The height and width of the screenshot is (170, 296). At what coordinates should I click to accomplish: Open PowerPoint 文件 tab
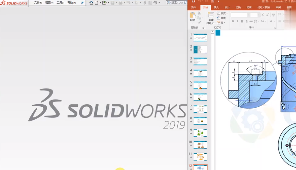pyautogui.click(x=193, y=7)
